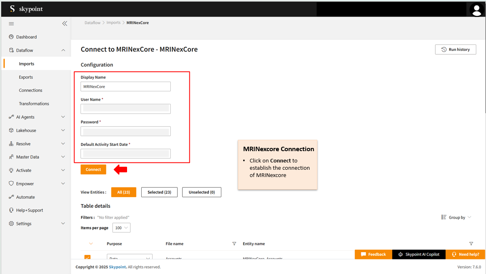Open Transformations in the sidebar
Image resolution: width=486 pixels, height=274 pixels.
pos(34,104)
